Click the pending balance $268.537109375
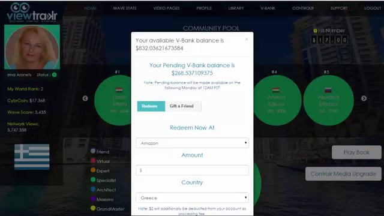 click(x=192, y=73)
